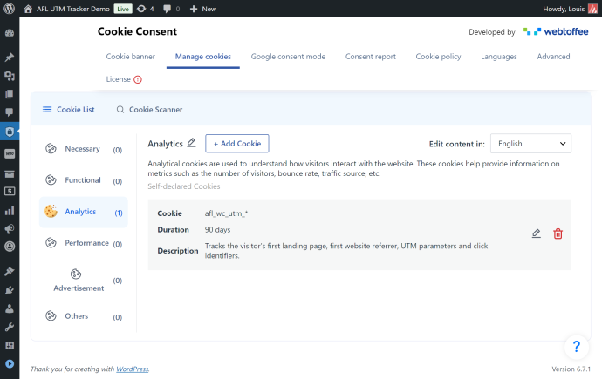The height and width of the screenshot is (379, 602).
Task: Click the New content plus button
Action: coord(203,9)
